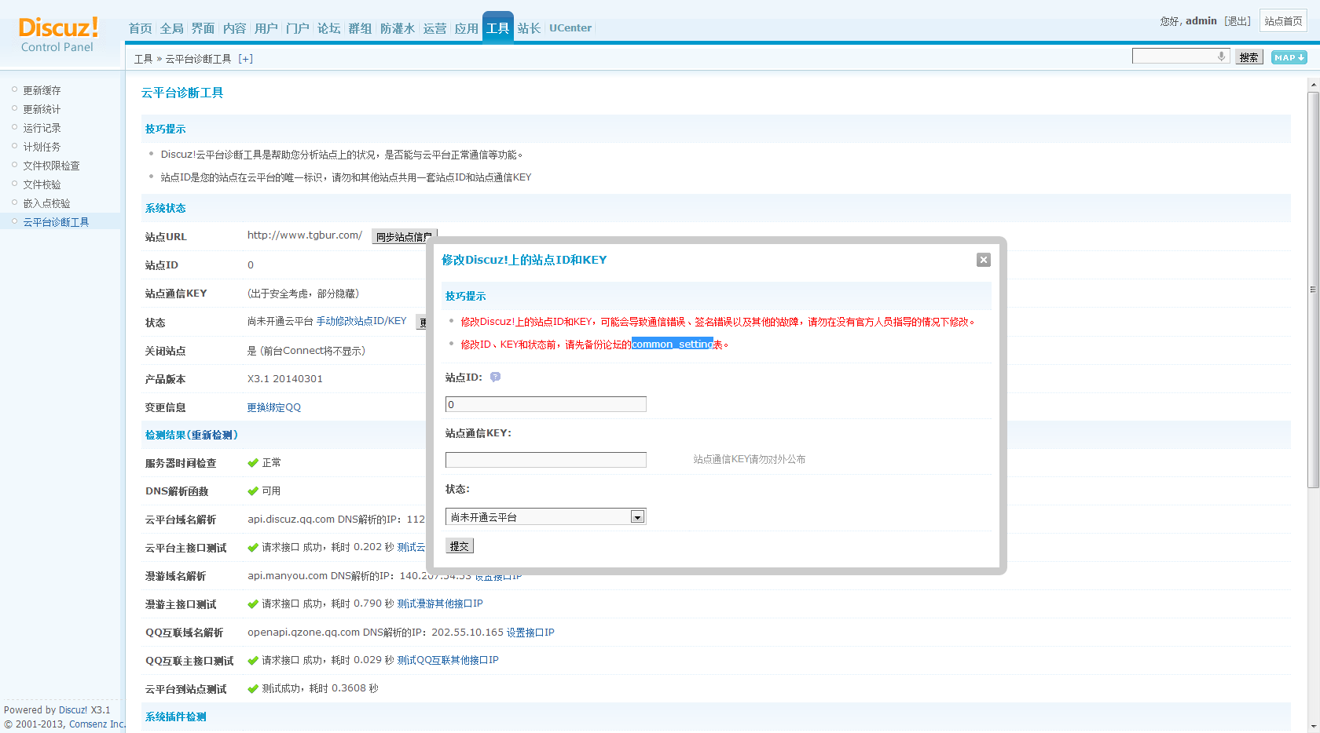Click the http://www.tgbur.com/ site URL text
The height and width of the screenshot is (733, 1320).
(x=305, y=235)
